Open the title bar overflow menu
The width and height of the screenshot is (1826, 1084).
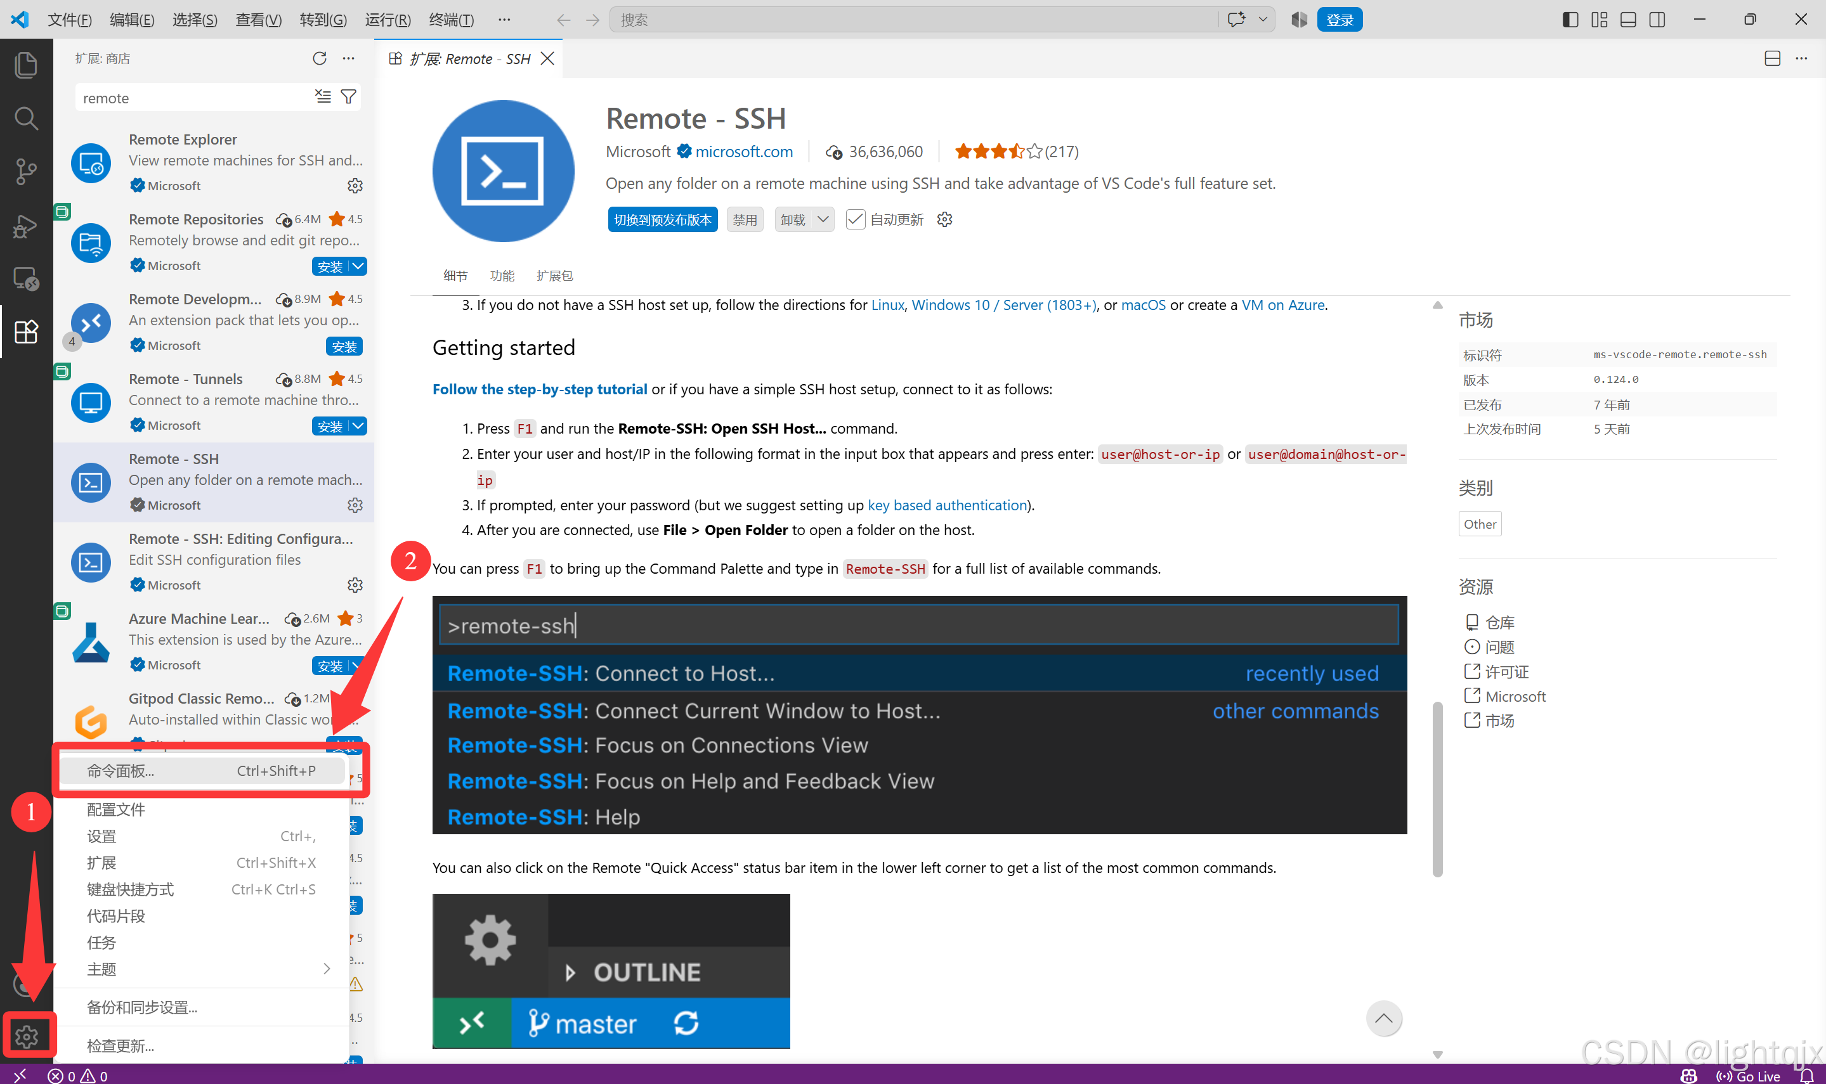(x=504, y=20)
